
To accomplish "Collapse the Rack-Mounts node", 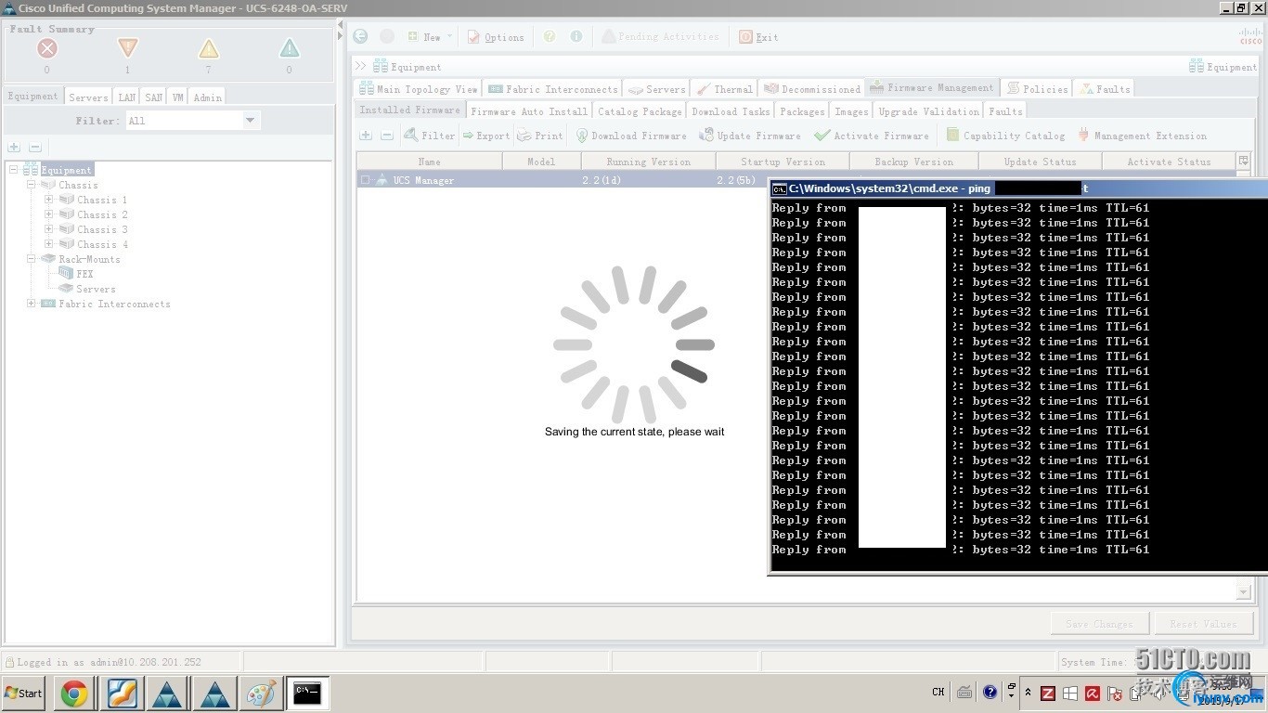I will pyautogui.click(x=32, y=259).
